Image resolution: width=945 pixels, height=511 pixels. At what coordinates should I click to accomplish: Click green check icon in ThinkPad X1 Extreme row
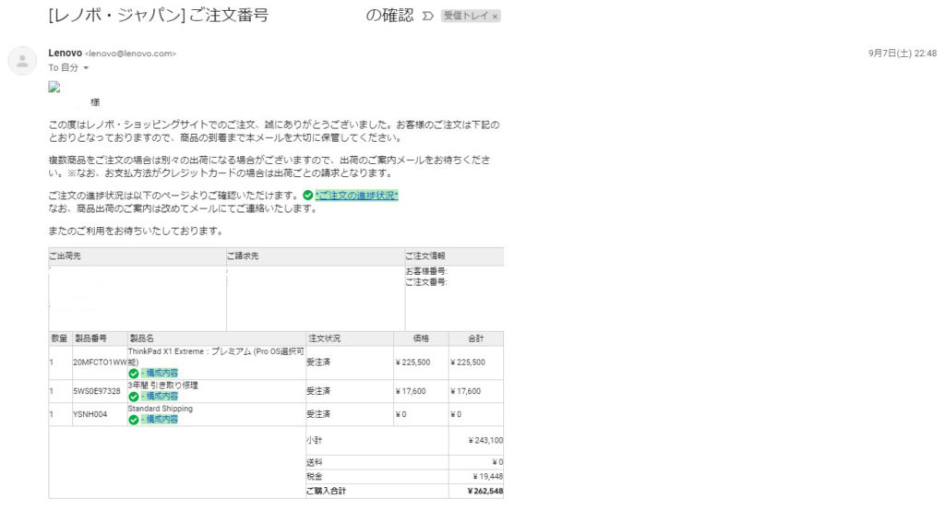(x=134, y=374)
